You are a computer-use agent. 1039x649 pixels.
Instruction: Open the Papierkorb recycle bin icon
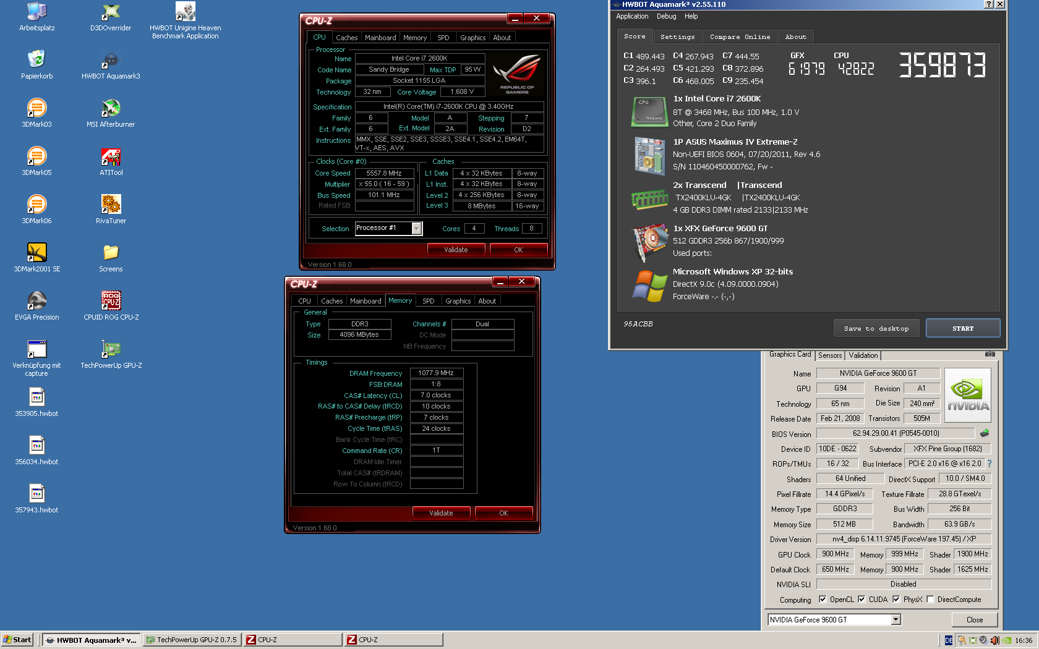coord(37,64)
